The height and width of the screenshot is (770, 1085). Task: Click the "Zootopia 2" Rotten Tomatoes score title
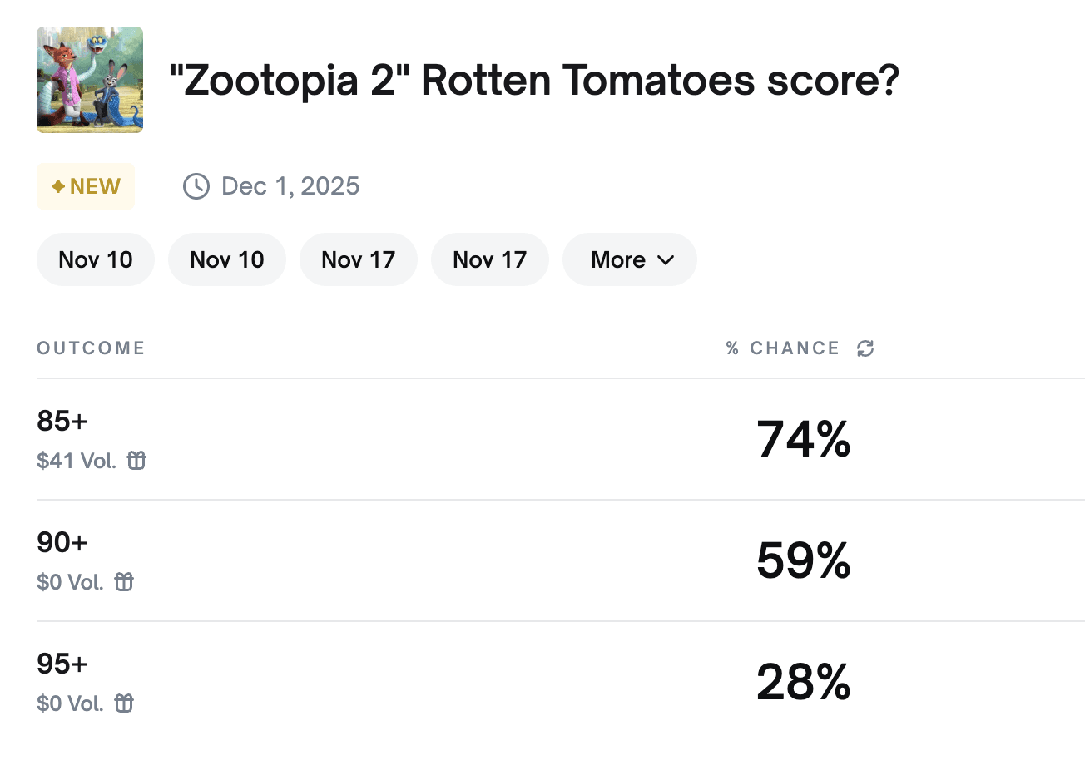point(533,81)
